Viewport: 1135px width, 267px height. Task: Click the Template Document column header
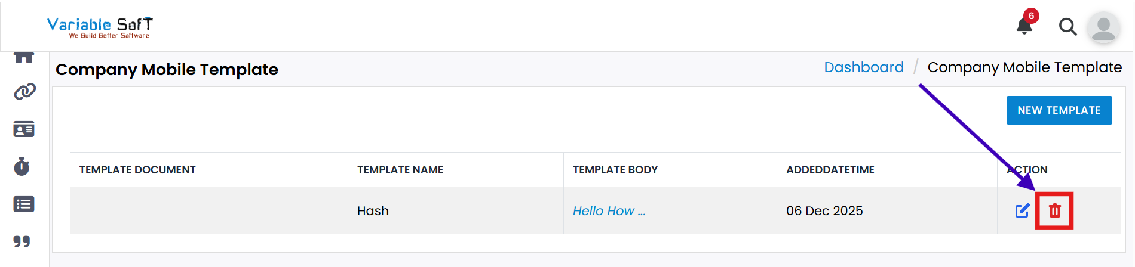tap(137, 170)
